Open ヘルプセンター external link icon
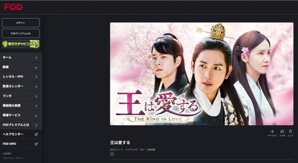298x163 pixels. point(36,134)
